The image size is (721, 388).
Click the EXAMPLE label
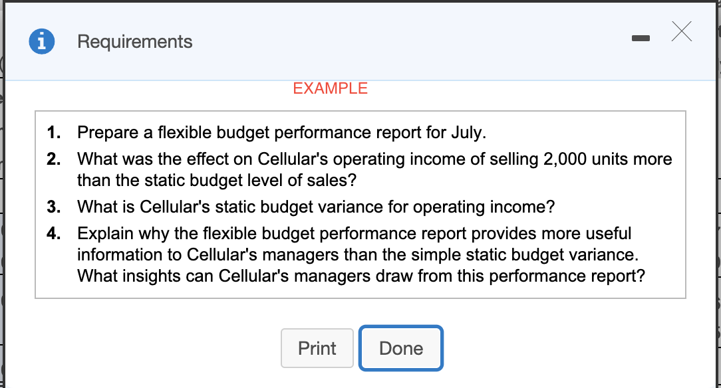pyautogui.click(x=330, y=88)
